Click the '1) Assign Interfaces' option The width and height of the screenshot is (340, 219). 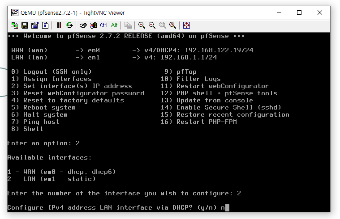[52, 79]
